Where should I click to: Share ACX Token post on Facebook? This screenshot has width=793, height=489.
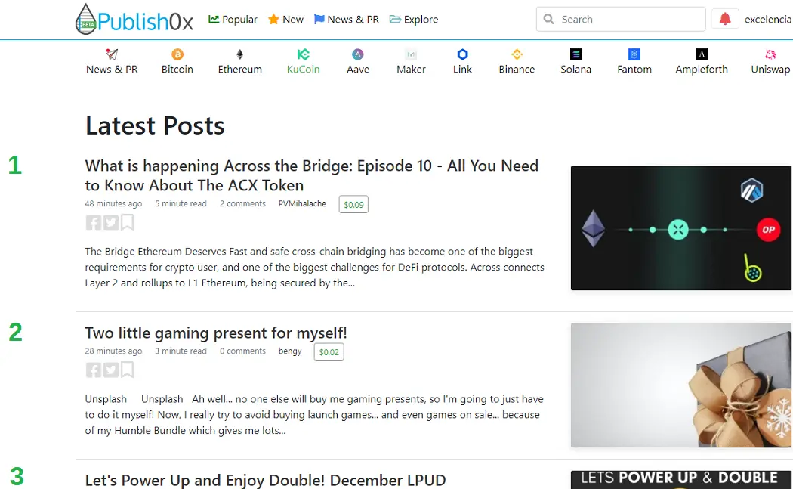click(94, 222)
